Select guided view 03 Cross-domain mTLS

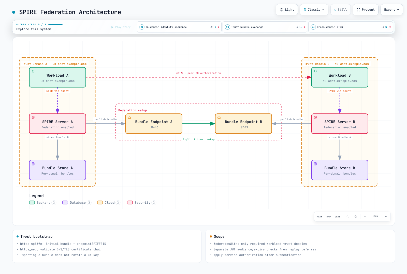coord(351,27)
